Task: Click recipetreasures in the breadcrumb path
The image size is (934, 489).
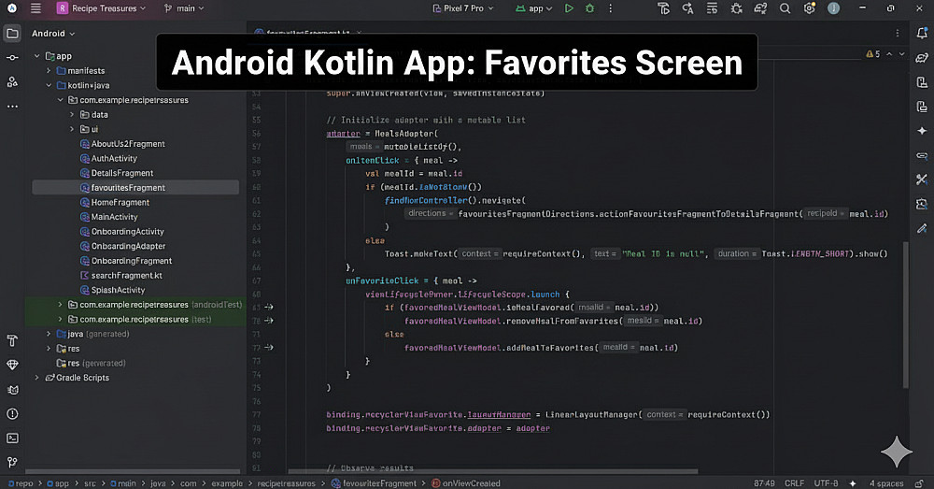Action: [x=286, y=483]
